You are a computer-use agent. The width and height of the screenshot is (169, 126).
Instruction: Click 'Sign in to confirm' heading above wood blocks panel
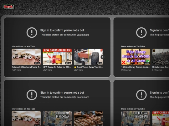click(x=62, y=93)
